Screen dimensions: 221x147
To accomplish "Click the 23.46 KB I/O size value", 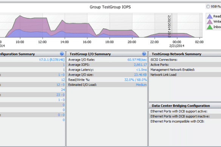I will coord(141,75).
